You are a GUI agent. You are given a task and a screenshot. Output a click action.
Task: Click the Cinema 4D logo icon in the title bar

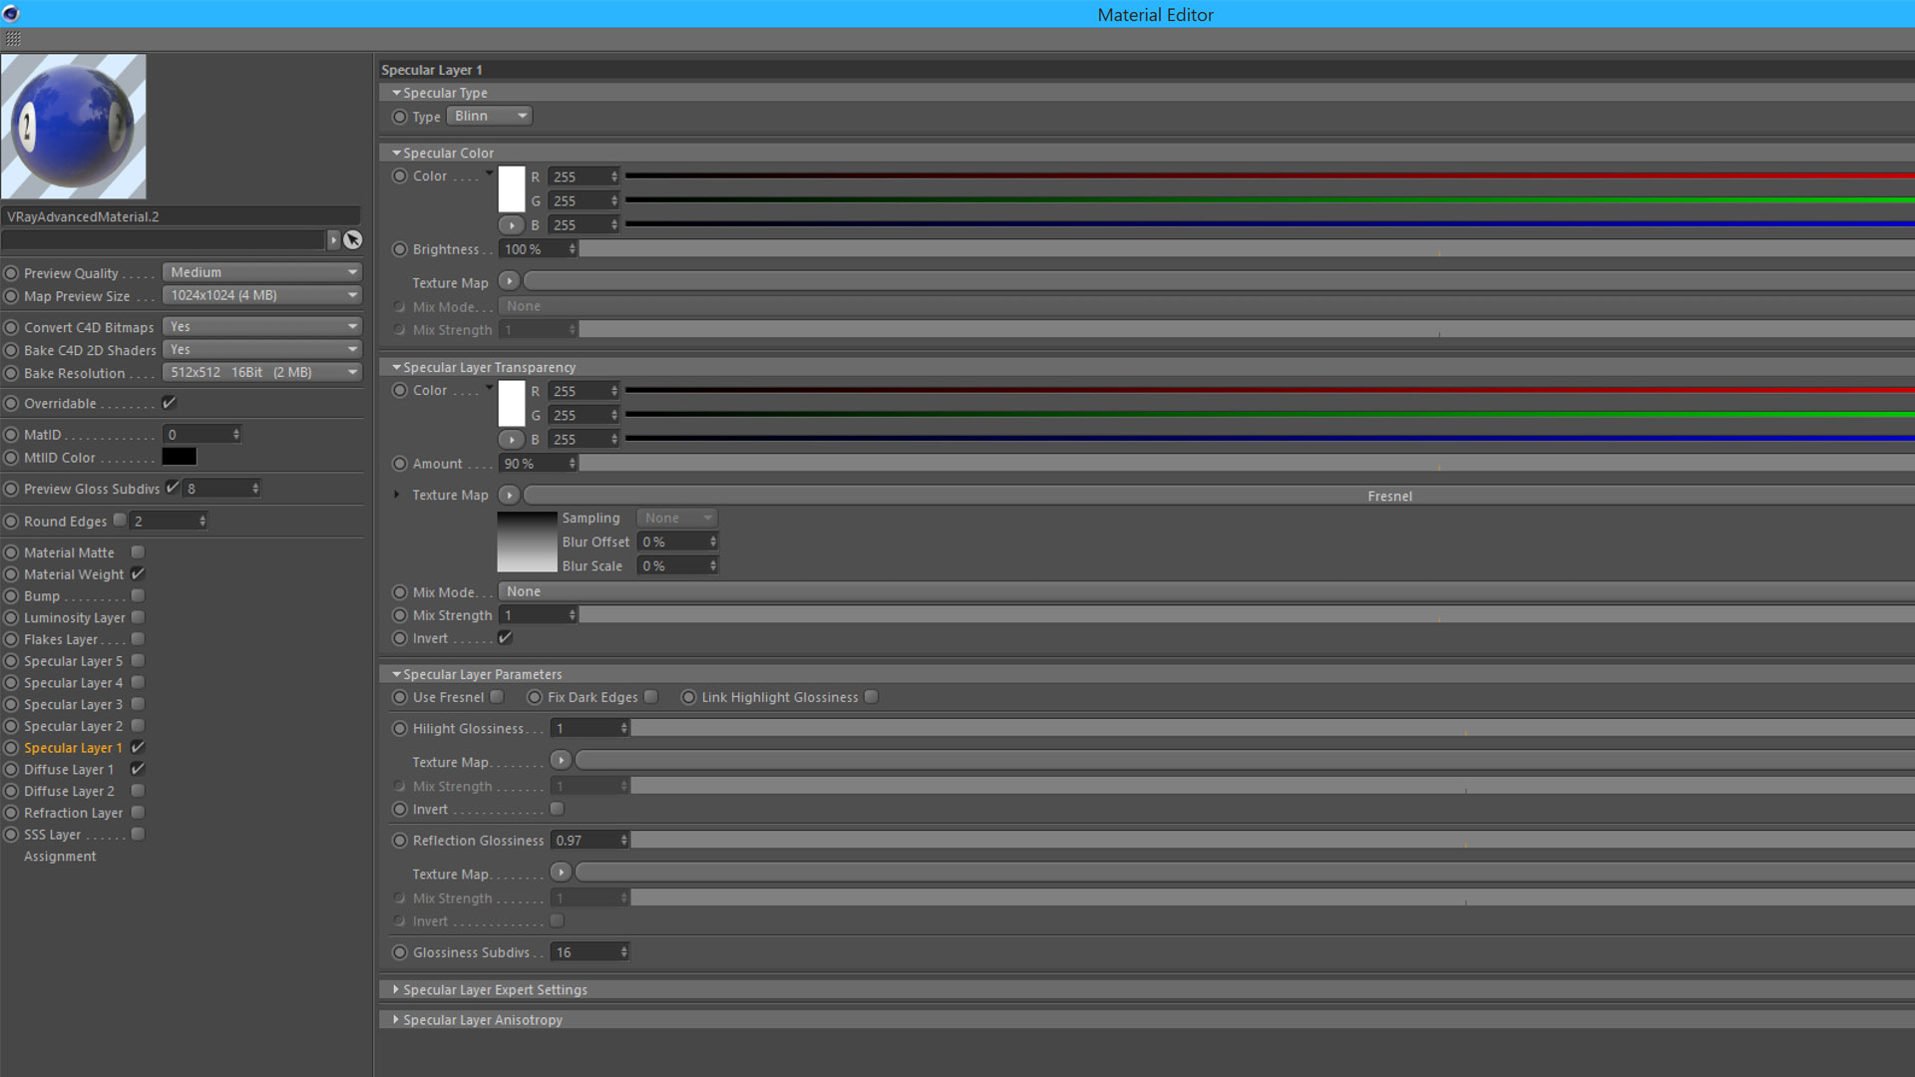[x=11, y=14]
